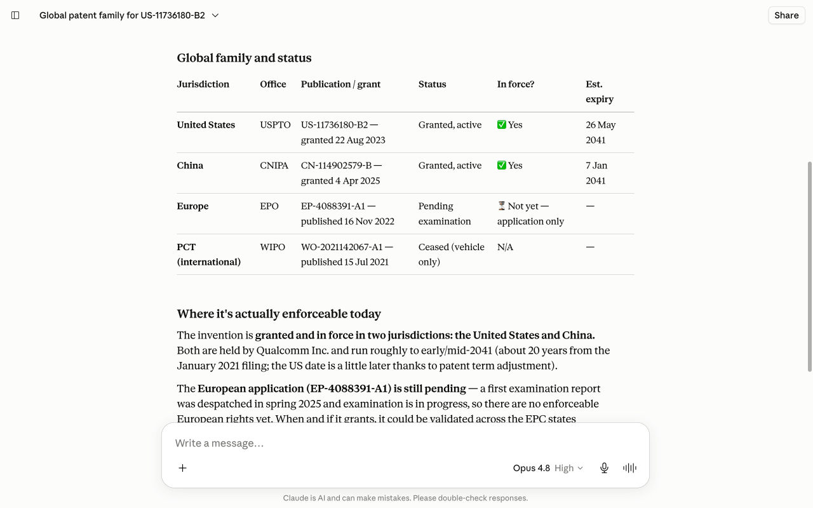Click the page vertical scrollbar
The height and width of the screenshot is (508, 813).
pyautogui.click(x=809, y=267)
